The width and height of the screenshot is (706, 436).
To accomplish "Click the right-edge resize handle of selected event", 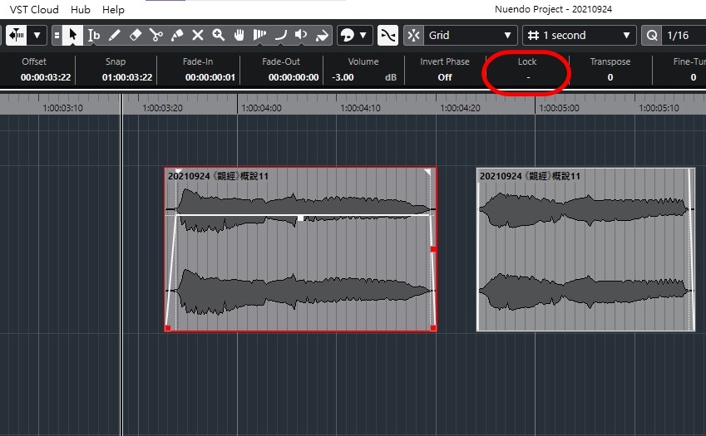I will (433, 249).
